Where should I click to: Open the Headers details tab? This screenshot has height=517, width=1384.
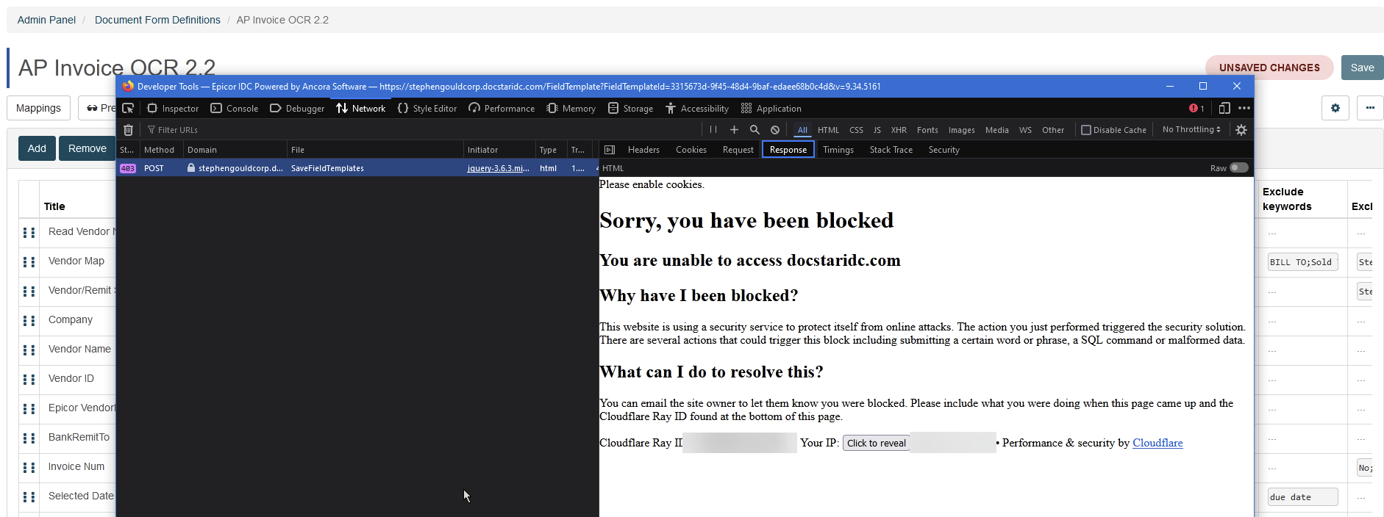[x=643, y=150]
